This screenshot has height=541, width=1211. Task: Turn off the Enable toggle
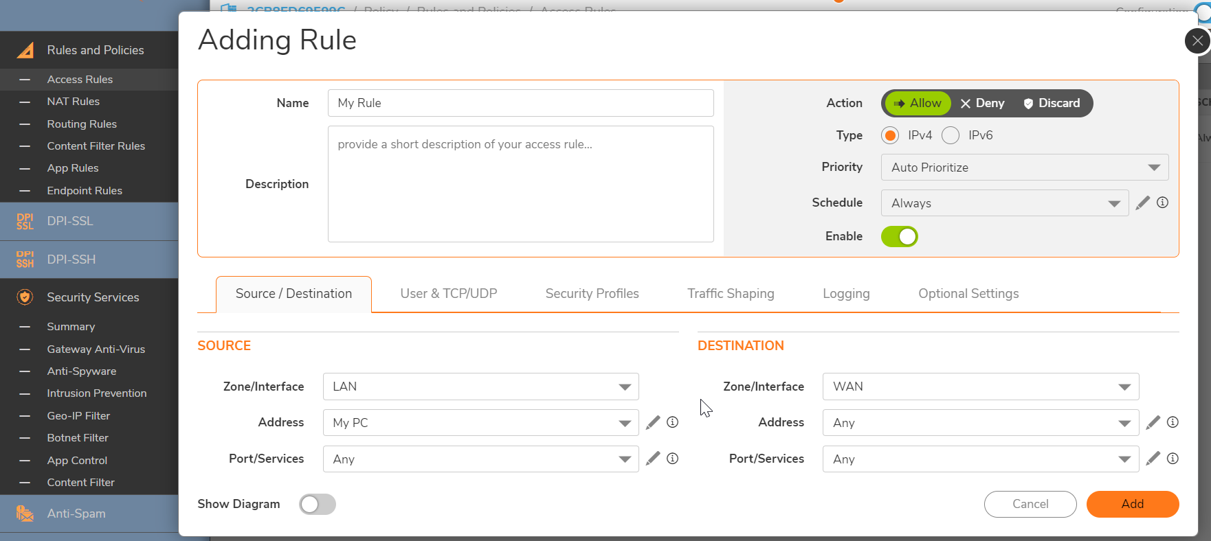(899, 237)
